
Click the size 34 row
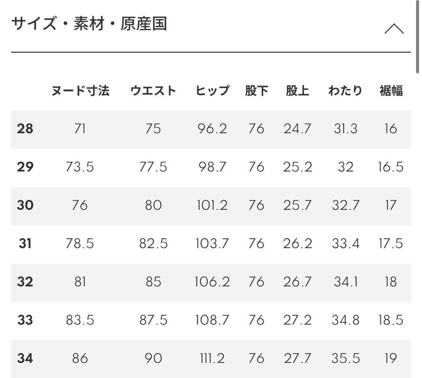coord(25,358)
